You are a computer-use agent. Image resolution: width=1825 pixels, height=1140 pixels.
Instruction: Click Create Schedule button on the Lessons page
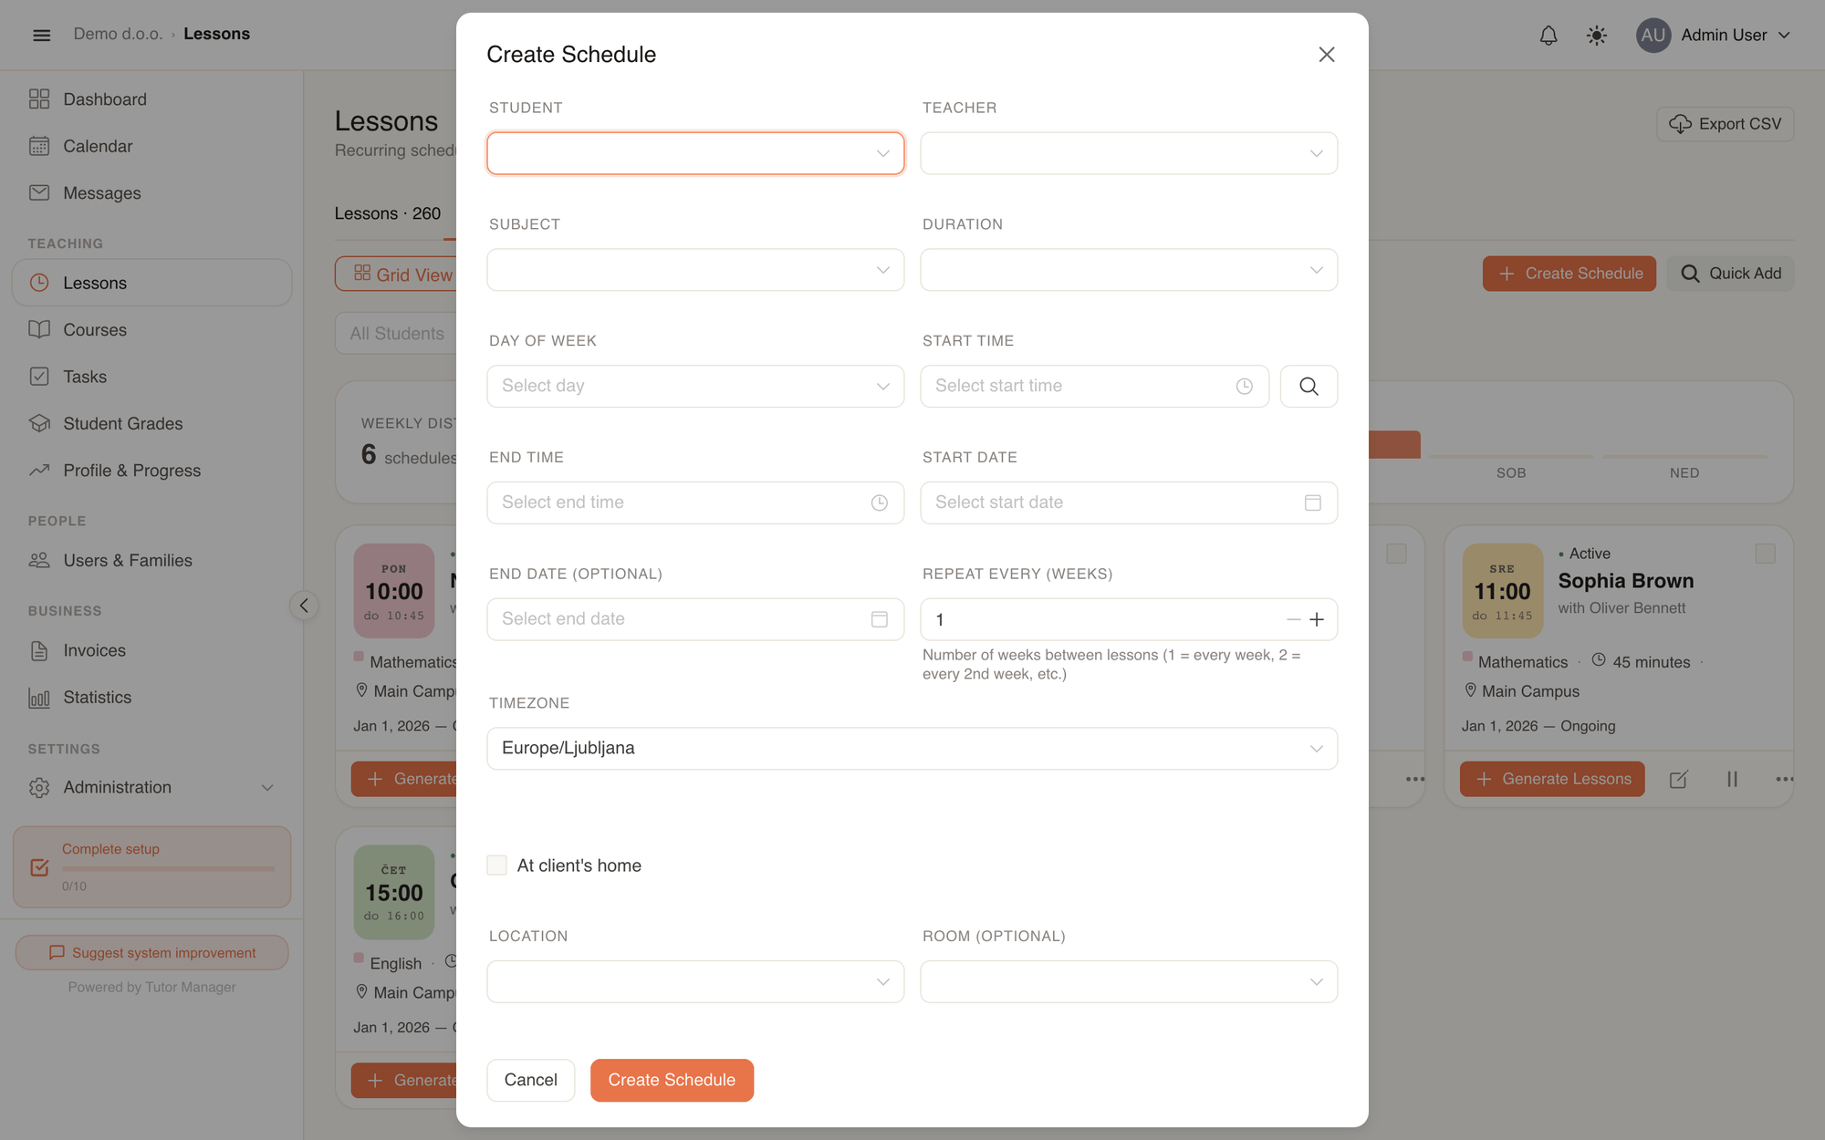click(1569, 274)
